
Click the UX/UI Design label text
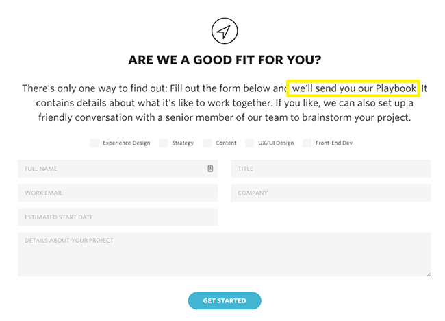point(276,143)
